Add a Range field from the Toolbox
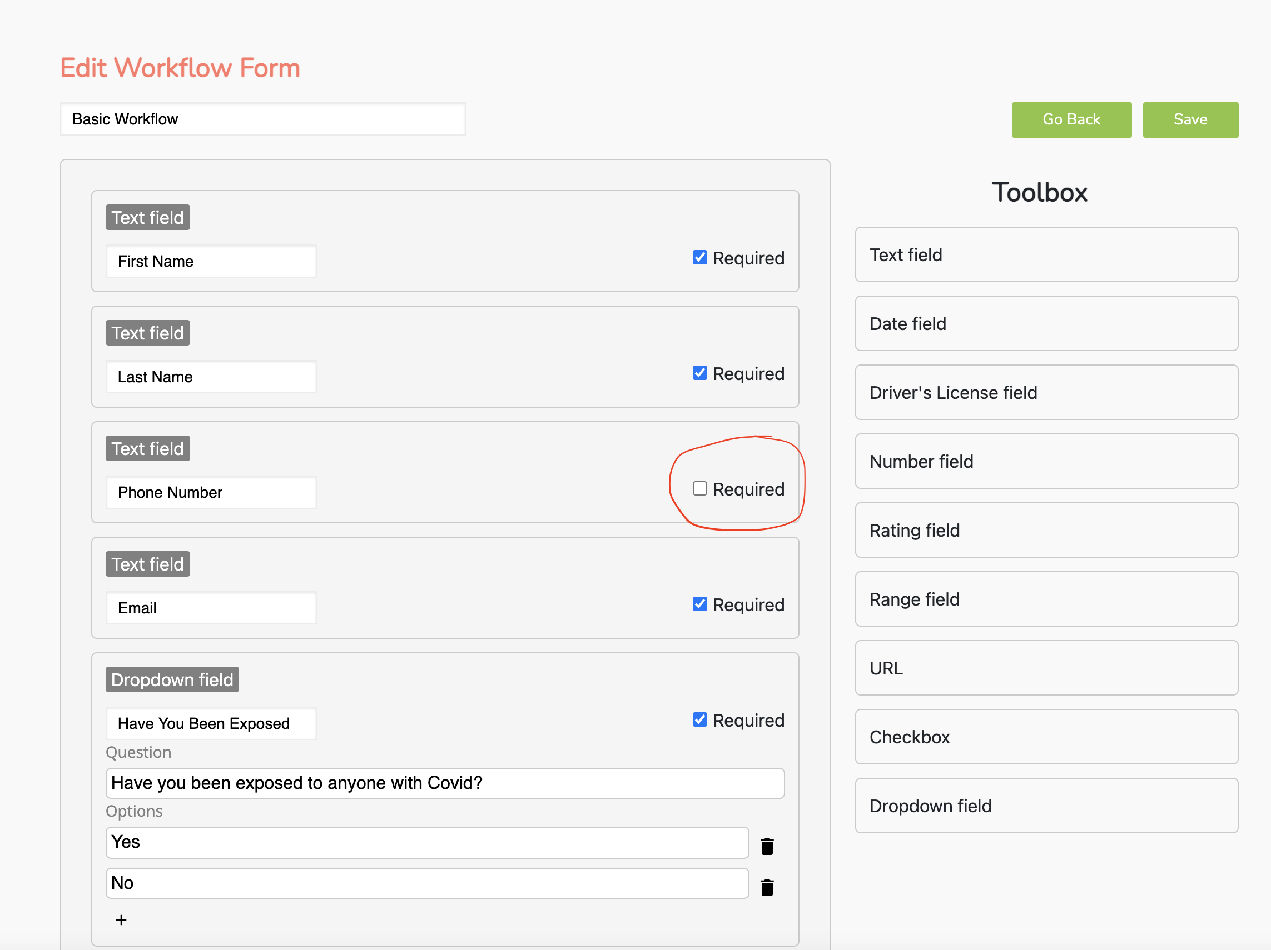 pyautogui.click(x=1046, y=599)
